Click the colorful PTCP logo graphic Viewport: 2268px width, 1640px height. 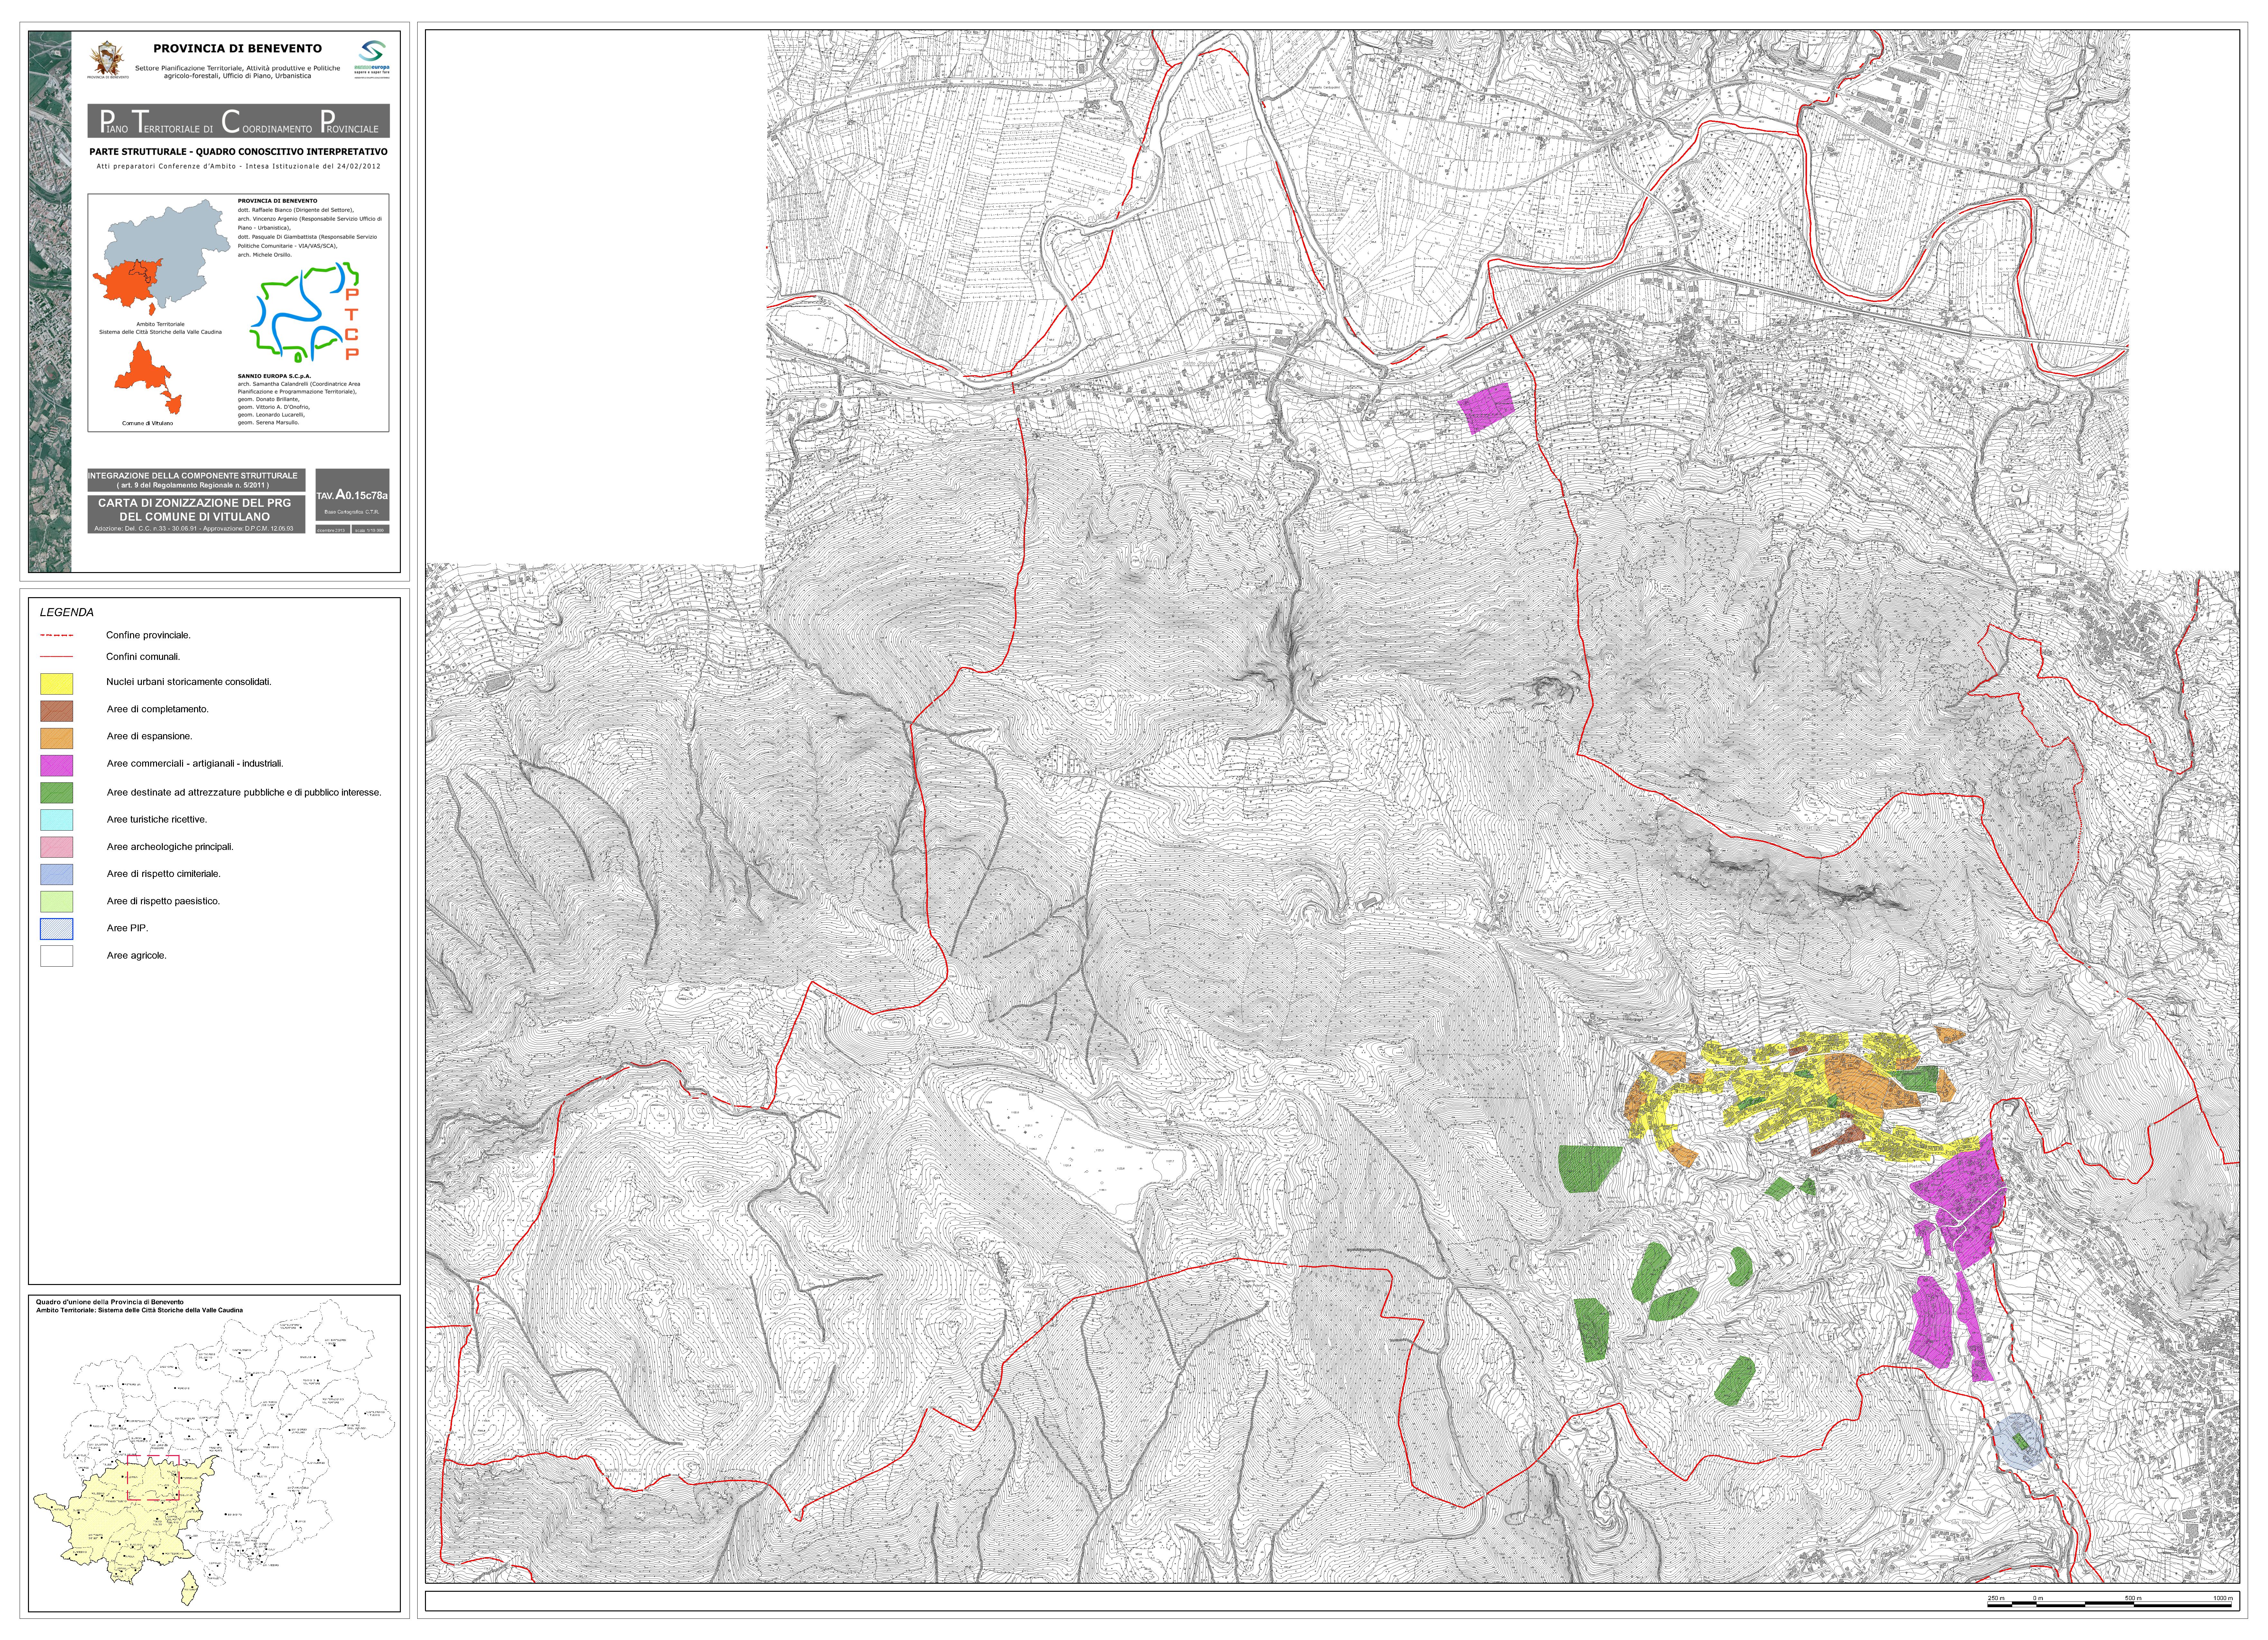point(304,312)
